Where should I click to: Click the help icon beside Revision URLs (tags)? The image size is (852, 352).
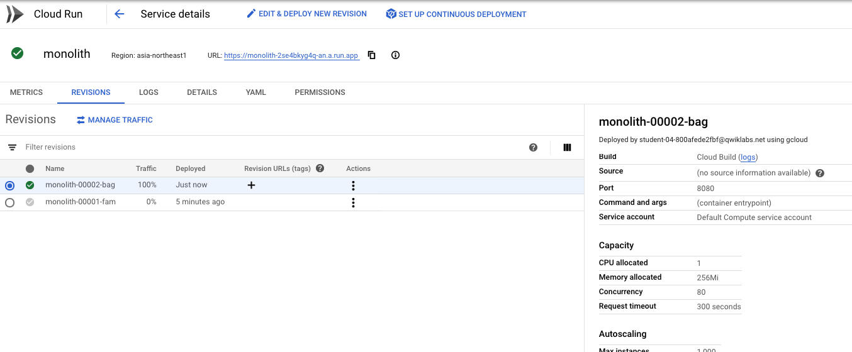tap(320, 168)
